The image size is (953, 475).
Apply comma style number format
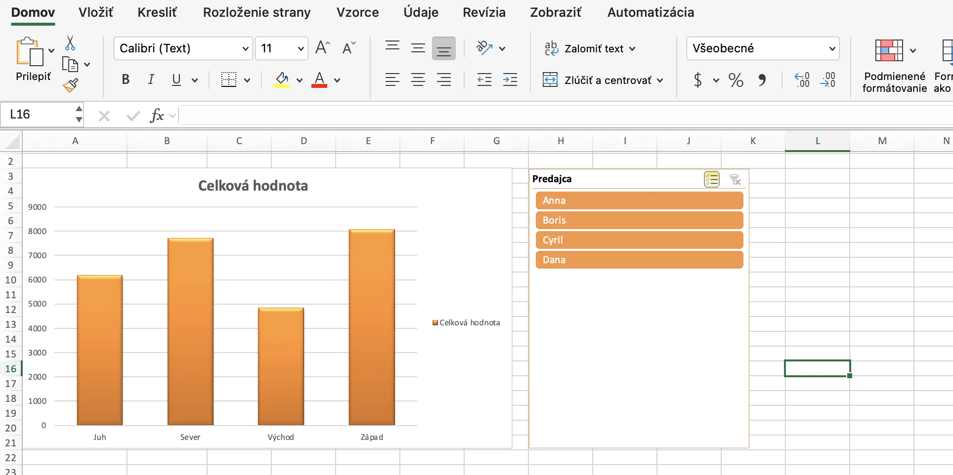coord(762,80)
